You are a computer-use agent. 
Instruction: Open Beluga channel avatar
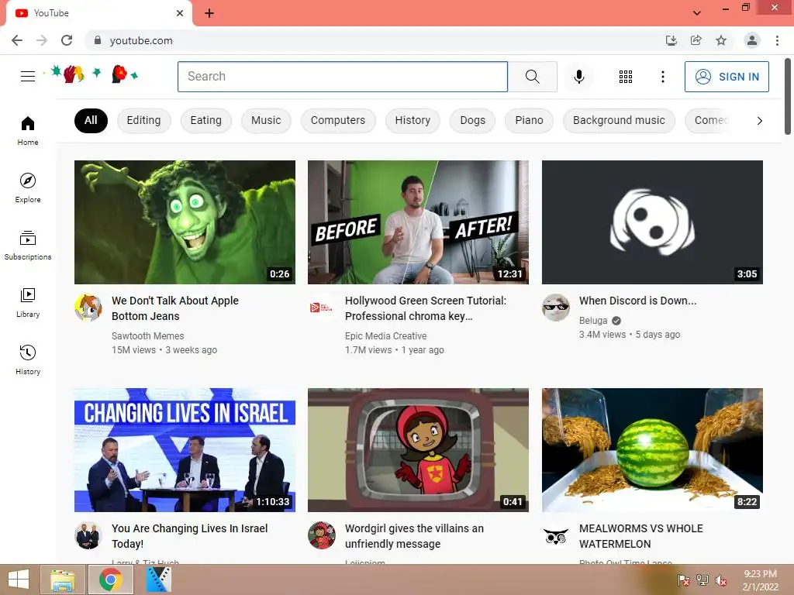[555, 307]
